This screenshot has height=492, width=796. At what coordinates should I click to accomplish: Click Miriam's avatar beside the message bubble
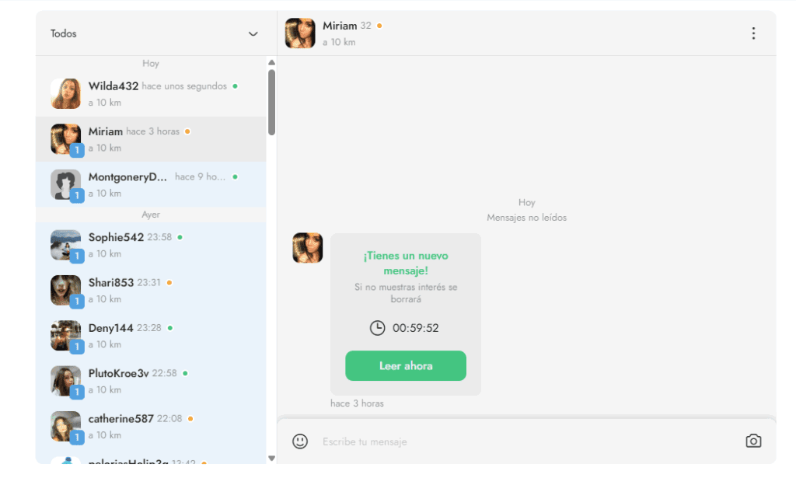point(308,248)
